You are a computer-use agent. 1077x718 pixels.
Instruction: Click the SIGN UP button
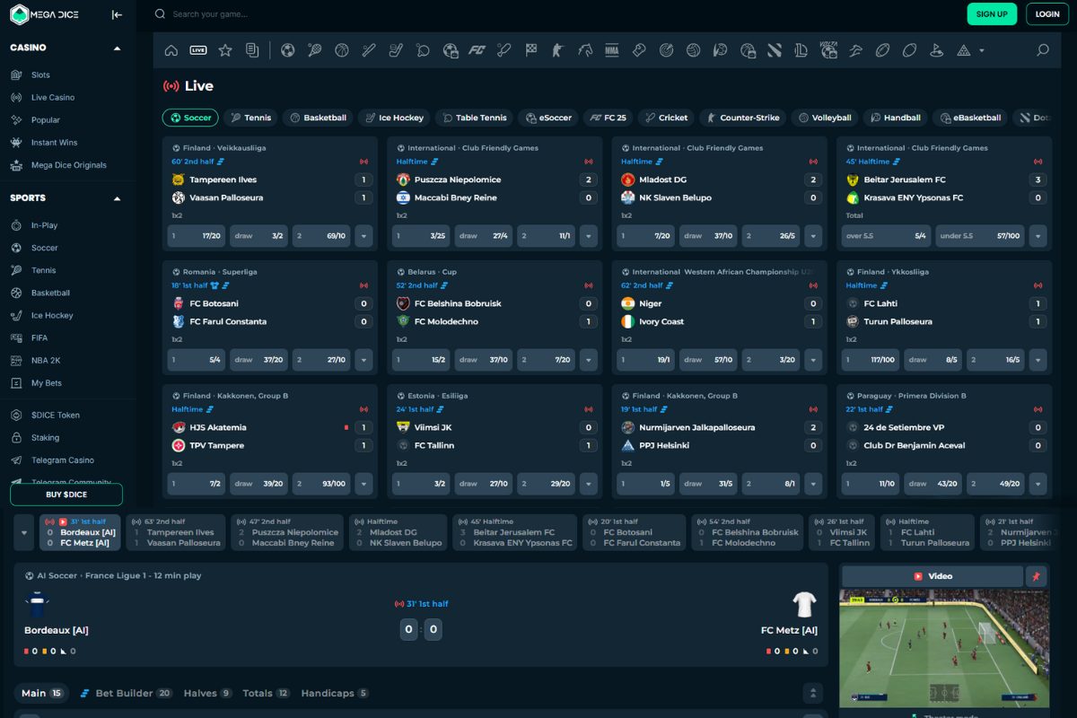pyautogui.click(x=991, y=14)
